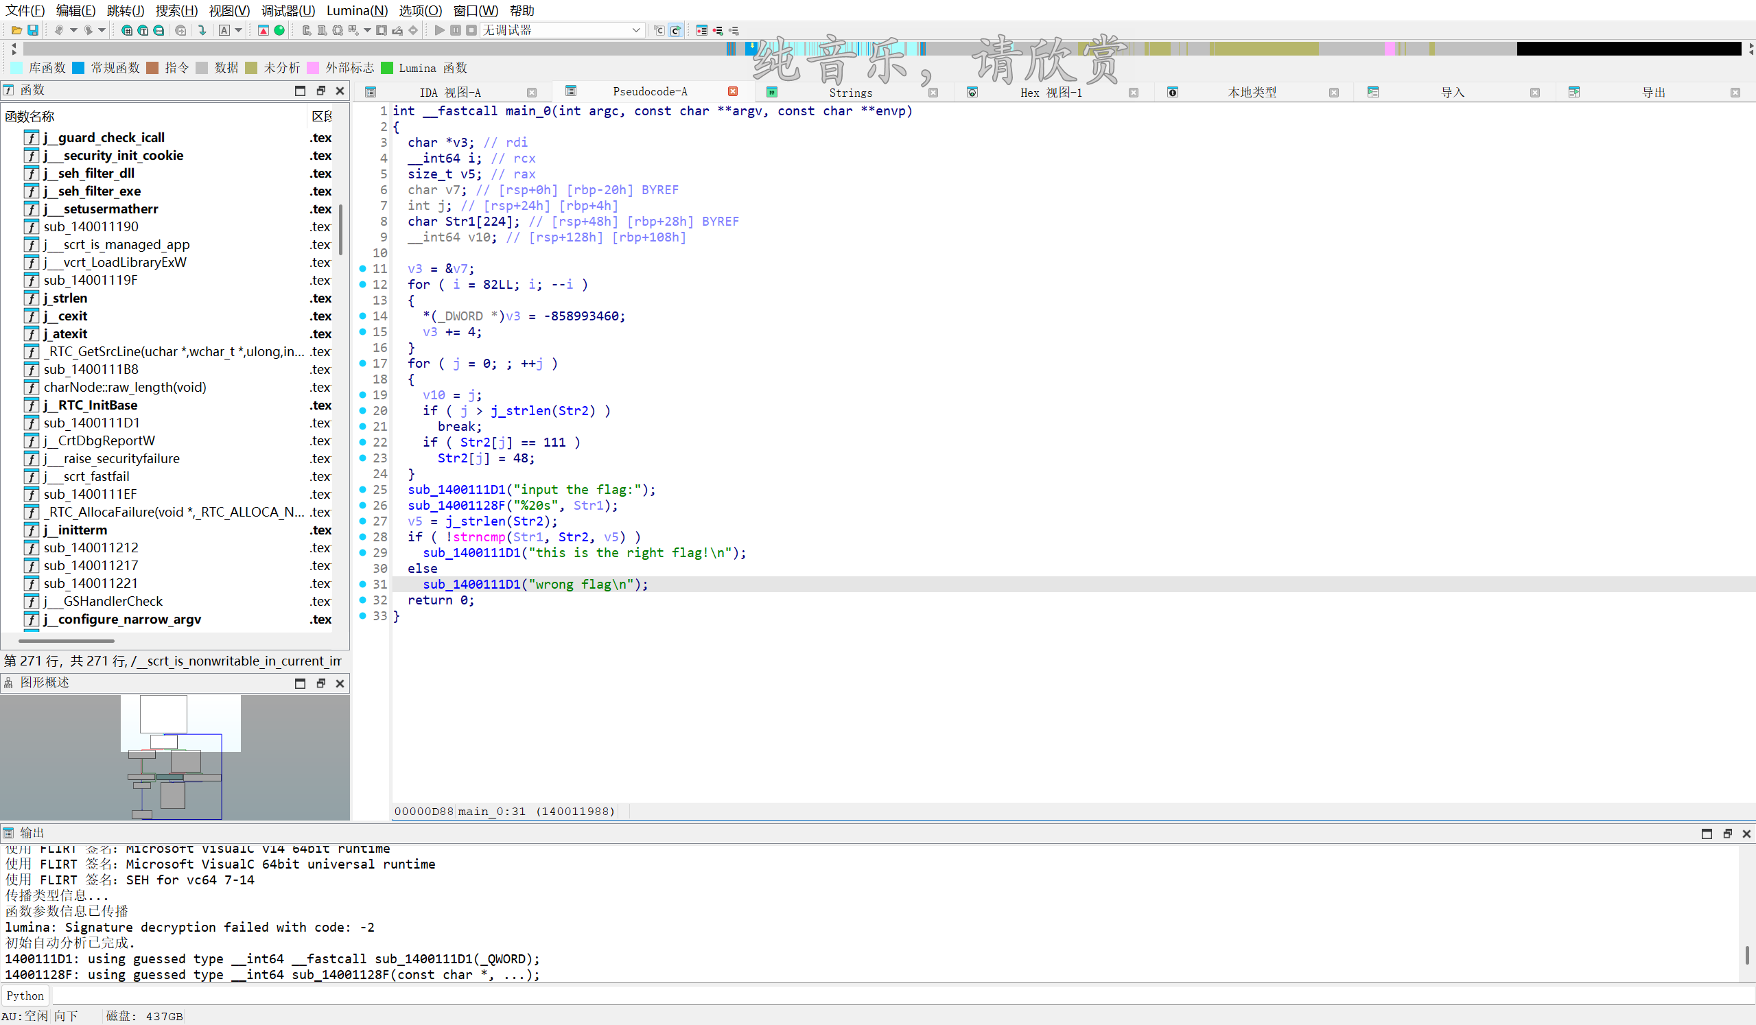The height and width of the screenshot is (1025, 1756).
Task: Click the Python command input field
Action: [x=899, y=995]
